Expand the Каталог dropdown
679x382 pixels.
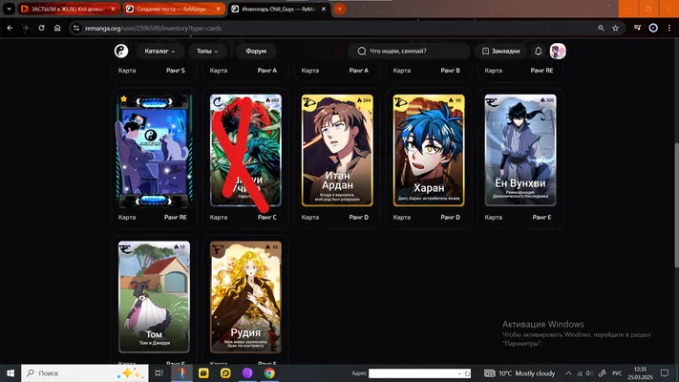click(159, 52)
